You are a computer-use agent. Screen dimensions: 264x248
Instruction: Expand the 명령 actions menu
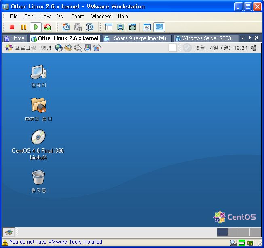tap(46, 48)
